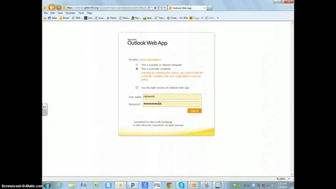Click the Favorites star in bookmarks bar
336x189 pixels.
pos(45,18)
